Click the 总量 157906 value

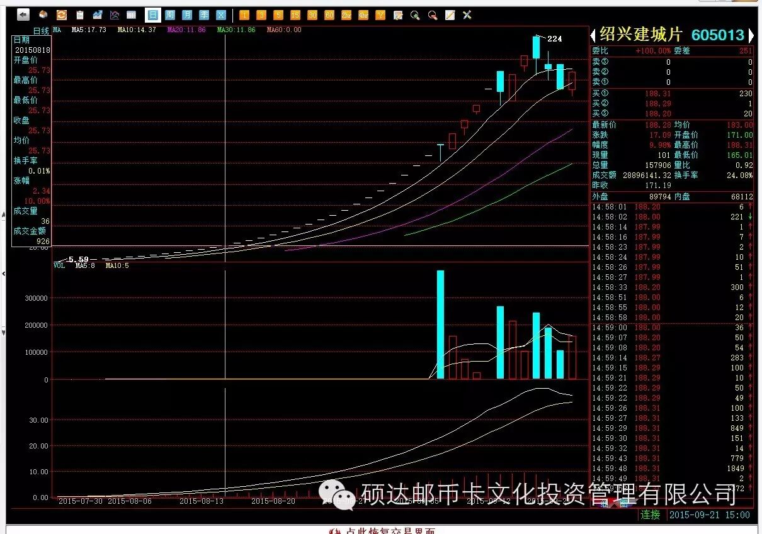point(658,165)
